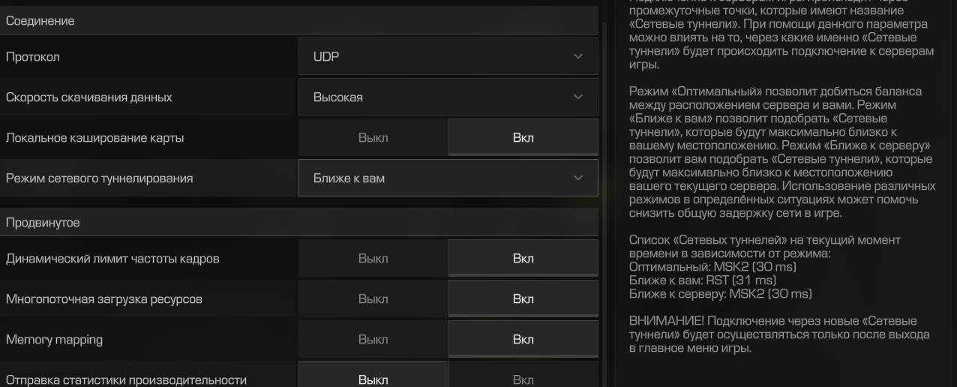957x387 pixels.
Task: Open the UDP protocol dropdown
Action: [448, 57]
